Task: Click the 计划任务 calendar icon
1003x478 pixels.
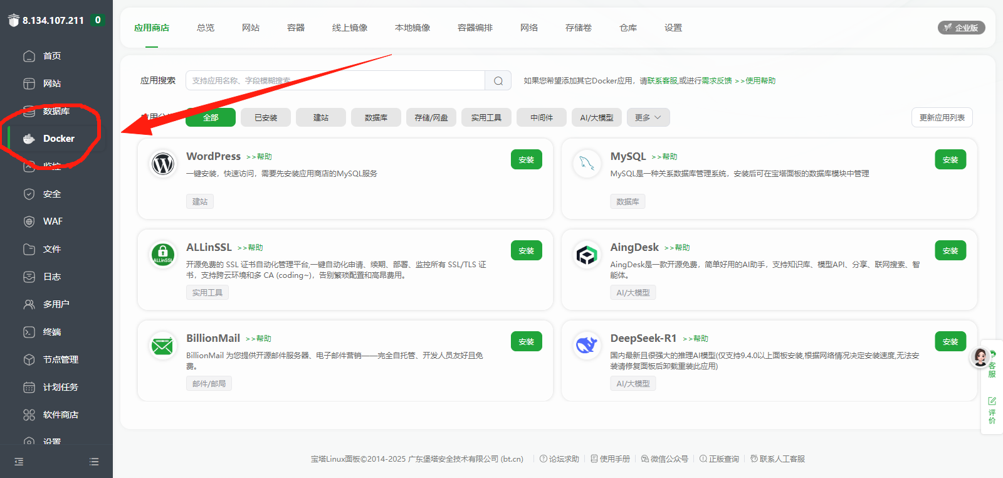Action: click(29, 387)
